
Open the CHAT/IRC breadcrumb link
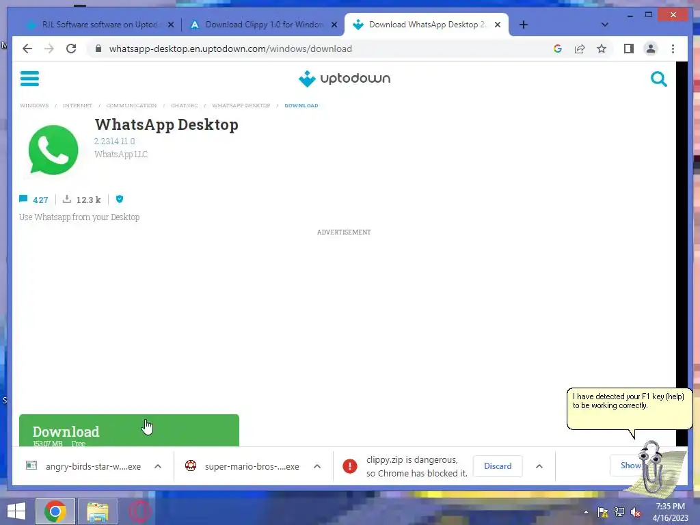184,106
